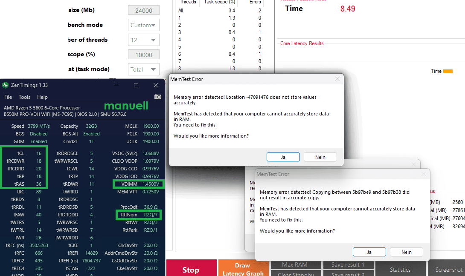Image resolution: width=465 pixels, height=276 pixels.
Task: Click the Time result value 8.49
Action: pyautogui.click(x=348, y=9)
